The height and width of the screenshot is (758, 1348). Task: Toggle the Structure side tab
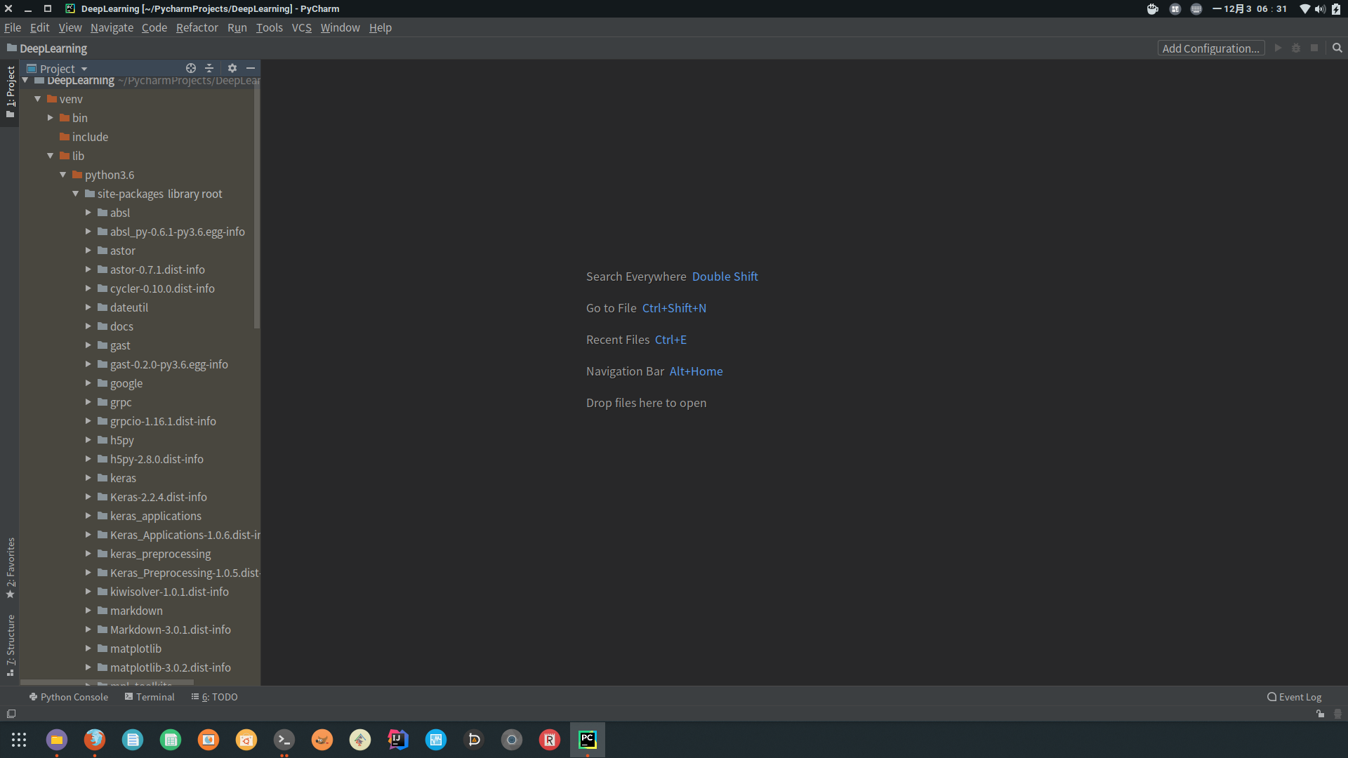[10, 645]
